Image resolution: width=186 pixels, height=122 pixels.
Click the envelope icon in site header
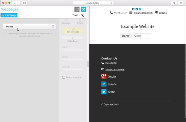coord(131,12)
